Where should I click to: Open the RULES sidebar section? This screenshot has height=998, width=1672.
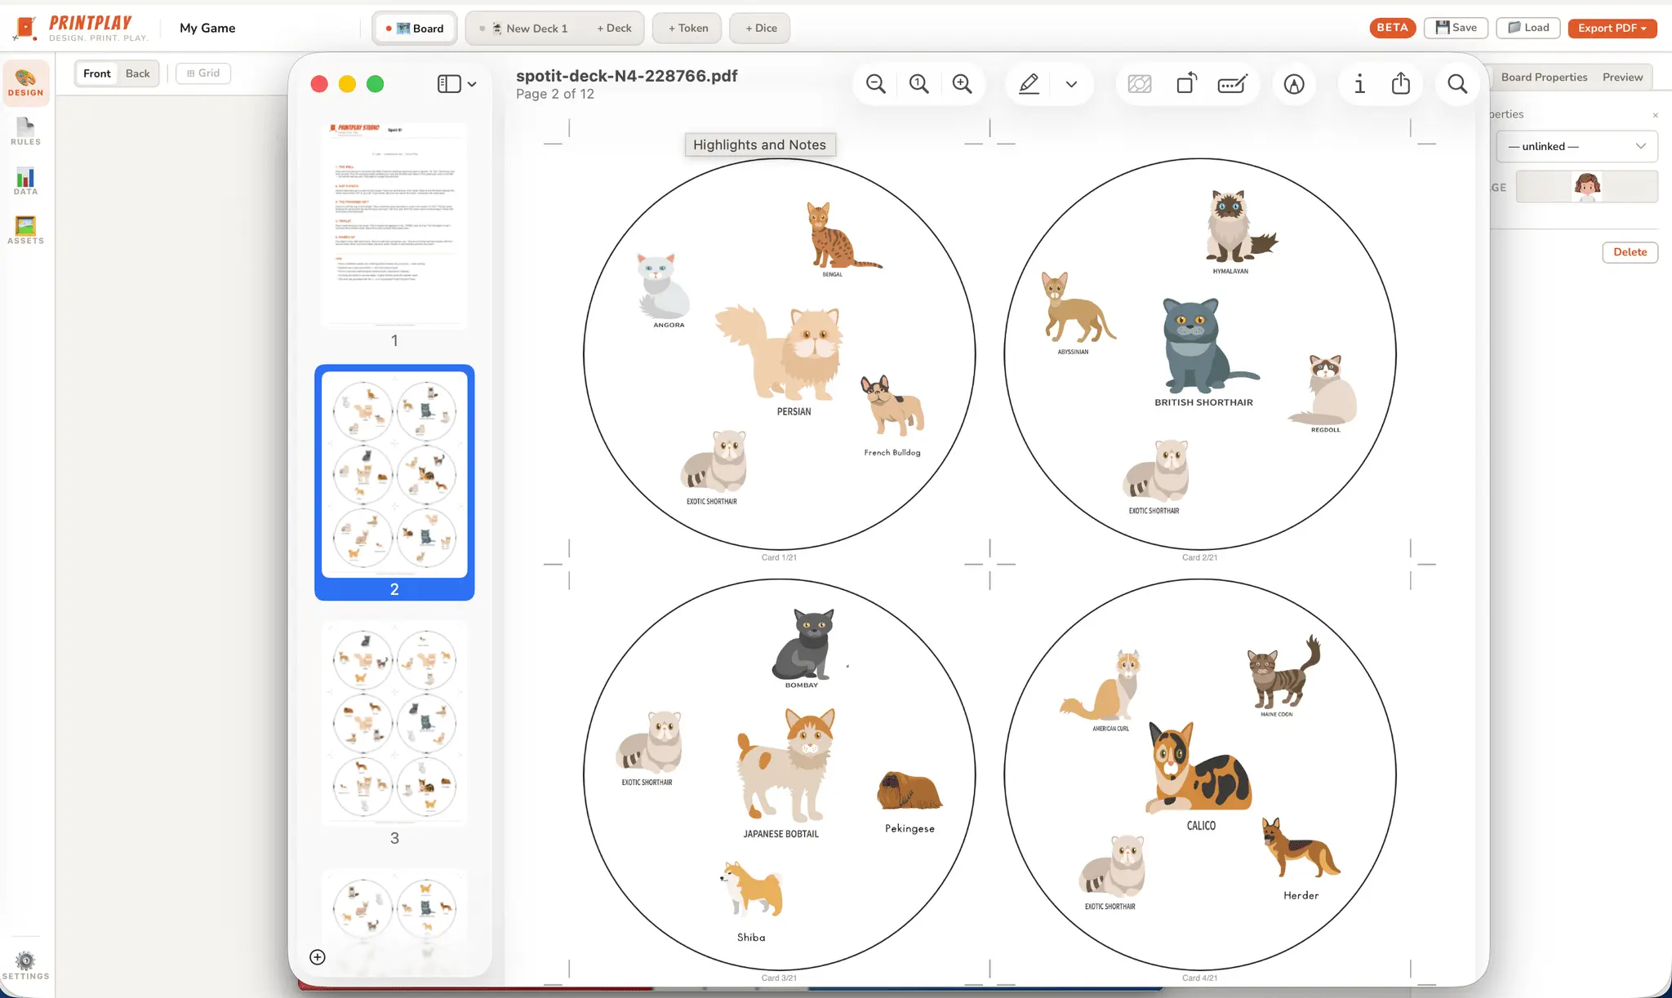click(26, 131)
